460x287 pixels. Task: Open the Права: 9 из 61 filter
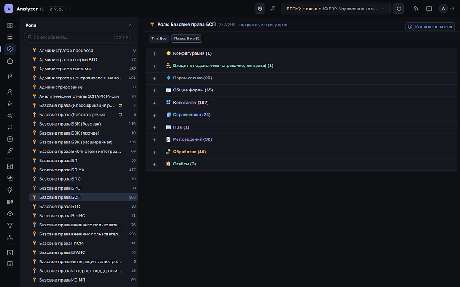pyautogui.click(x=186, y=39)
